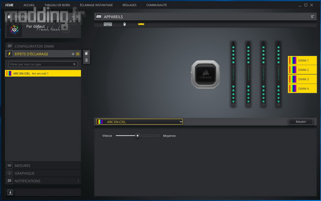Open the ARC-EN-CIEL effect dropdown
This screenshot has width=321, height=201.
coord(140,122)
